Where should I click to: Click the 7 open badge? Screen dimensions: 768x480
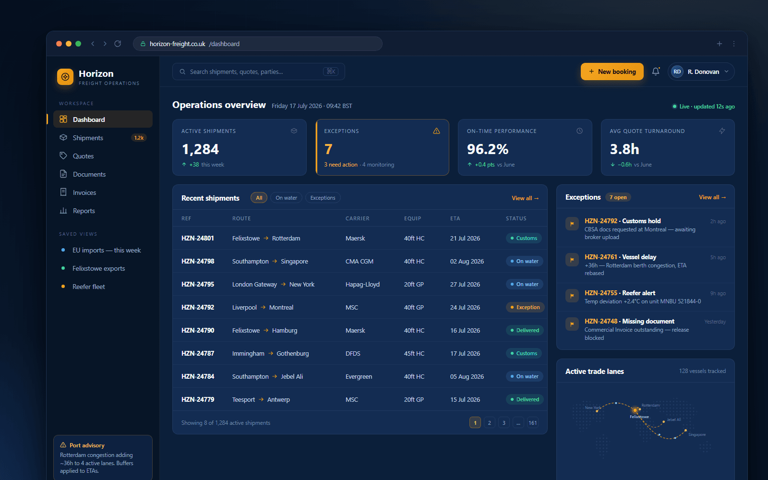(618, 197)
